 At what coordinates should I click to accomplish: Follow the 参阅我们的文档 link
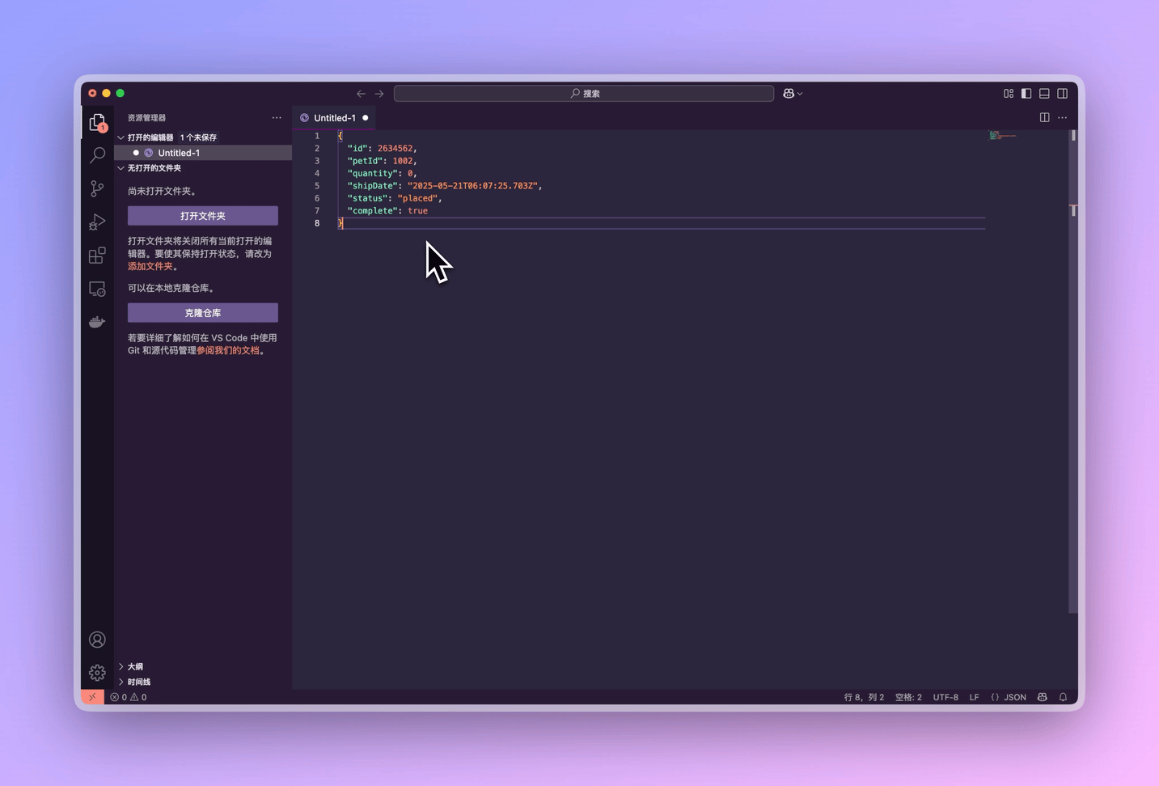click(x=228, y=350)
